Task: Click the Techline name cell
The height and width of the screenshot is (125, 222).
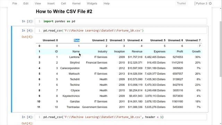Action: coord(75,85)
